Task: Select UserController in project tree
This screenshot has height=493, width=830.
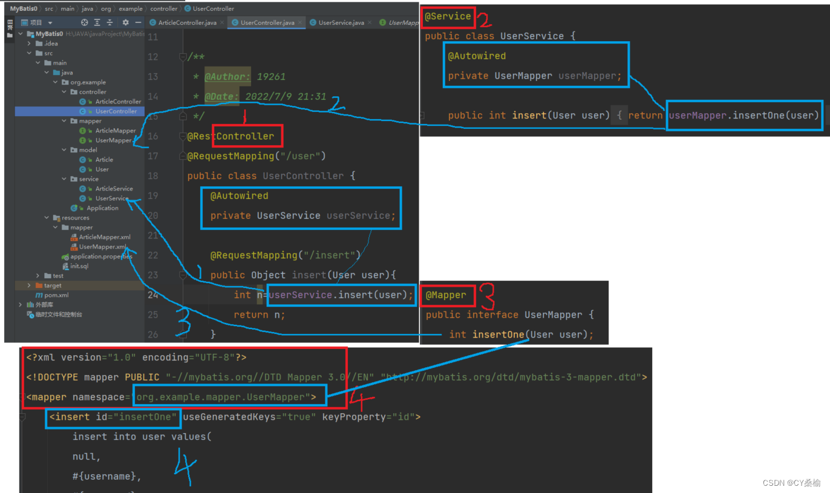Action: click(x=116, y=111)
